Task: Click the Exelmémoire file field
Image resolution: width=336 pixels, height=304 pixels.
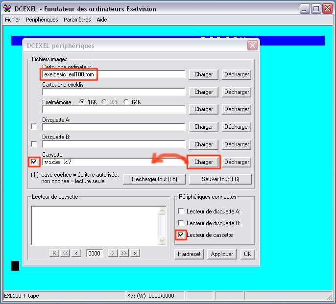Action: coord(114,110)
